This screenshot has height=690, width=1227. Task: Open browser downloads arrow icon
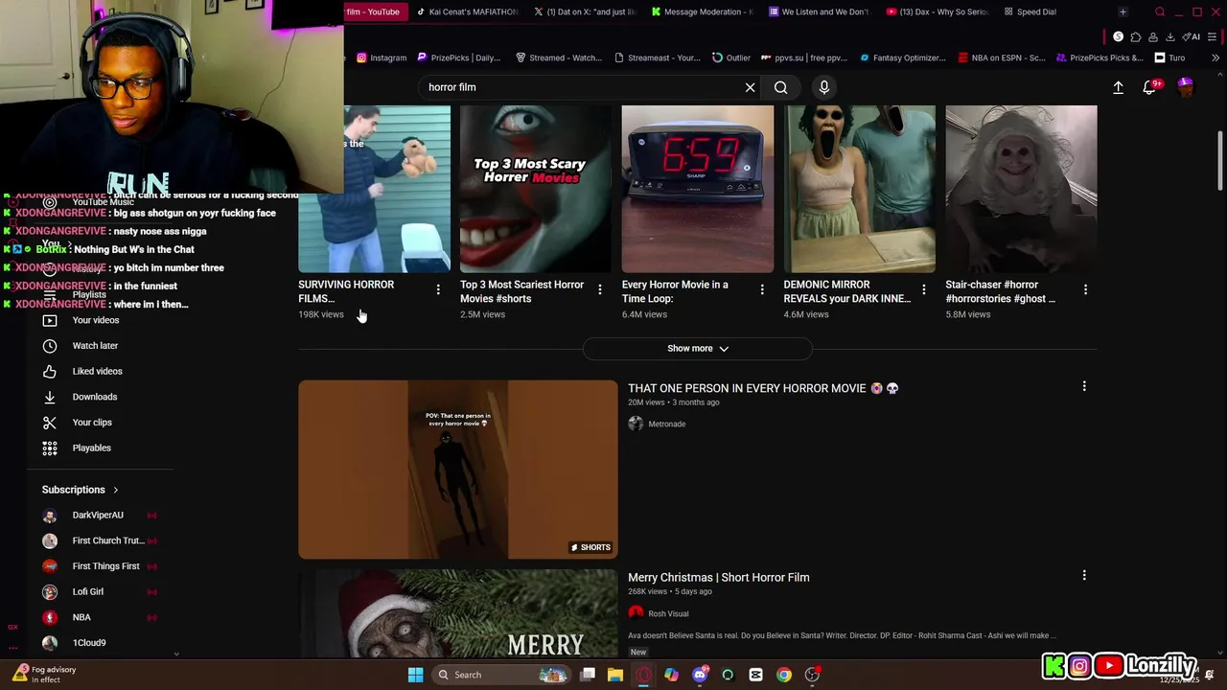tap(1170, 36)
